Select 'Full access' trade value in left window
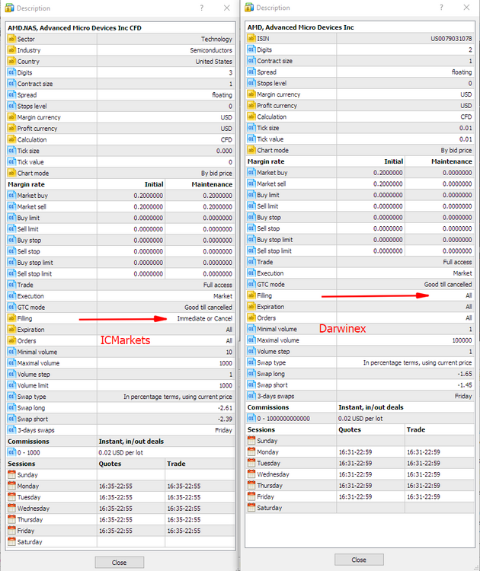 218,285
